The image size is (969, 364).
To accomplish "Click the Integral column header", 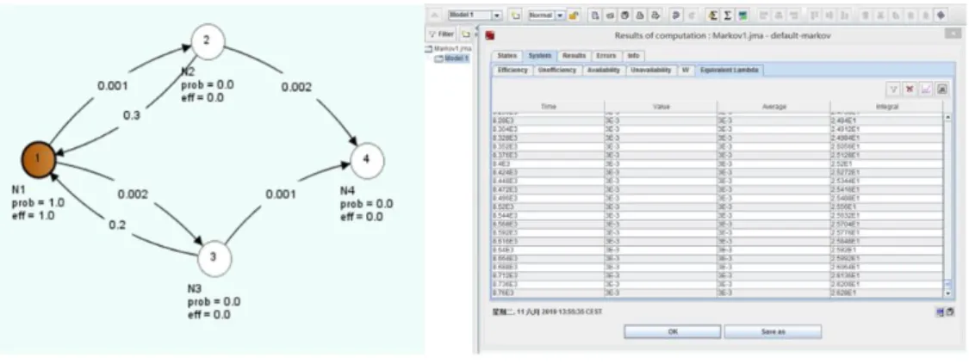I will pos(886,107).
